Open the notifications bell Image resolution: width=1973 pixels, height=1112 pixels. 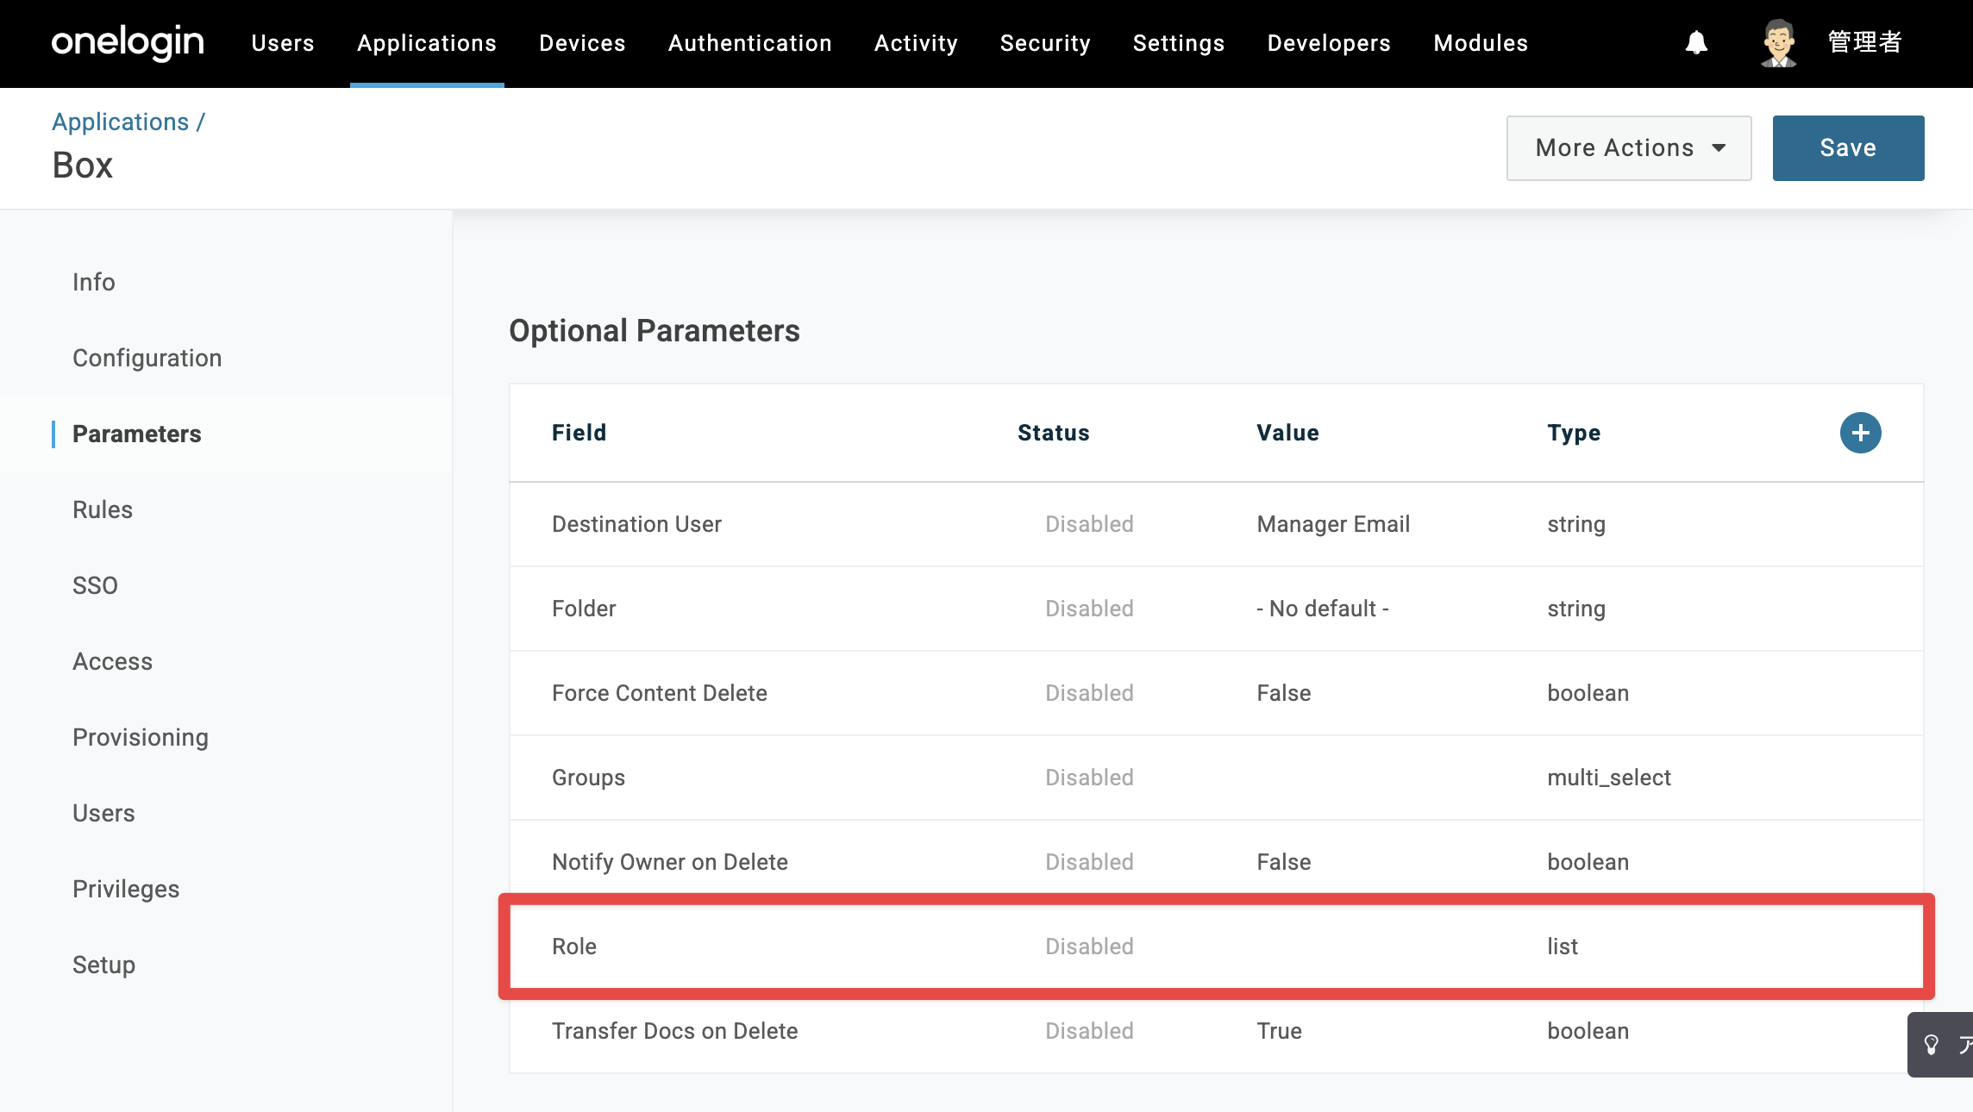click(1696, 42)
